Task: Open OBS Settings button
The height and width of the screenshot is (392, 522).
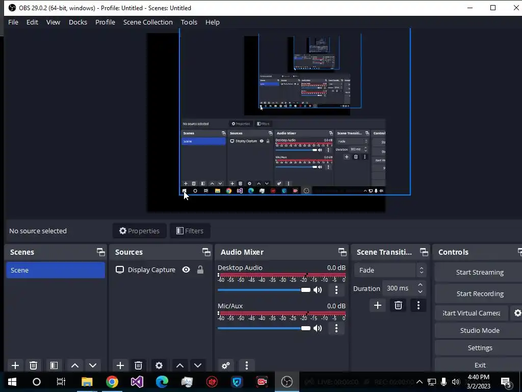Action: (479, 348)
